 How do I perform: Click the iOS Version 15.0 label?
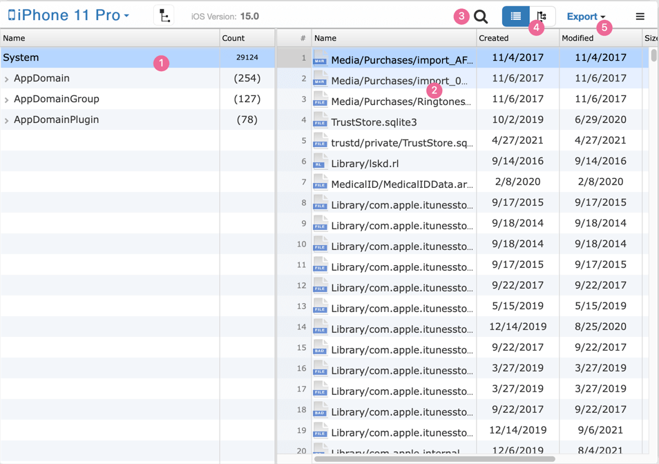click(225, 17)
